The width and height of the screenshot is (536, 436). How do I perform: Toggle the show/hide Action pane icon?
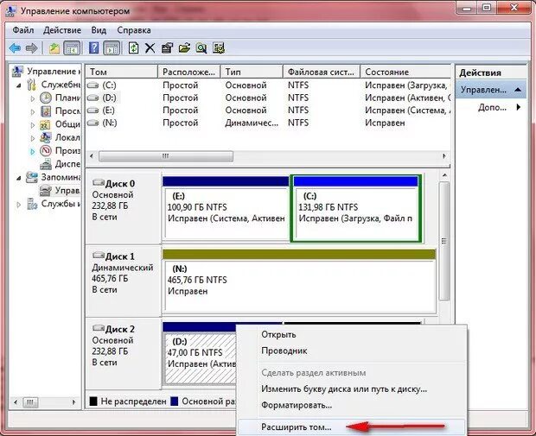coord(112,48)
